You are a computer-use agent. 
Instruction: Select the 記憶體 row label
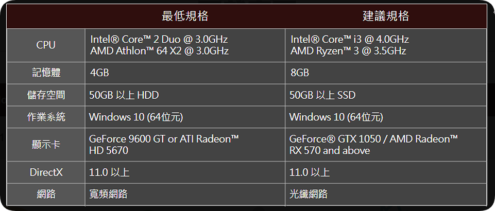point(46,73)
